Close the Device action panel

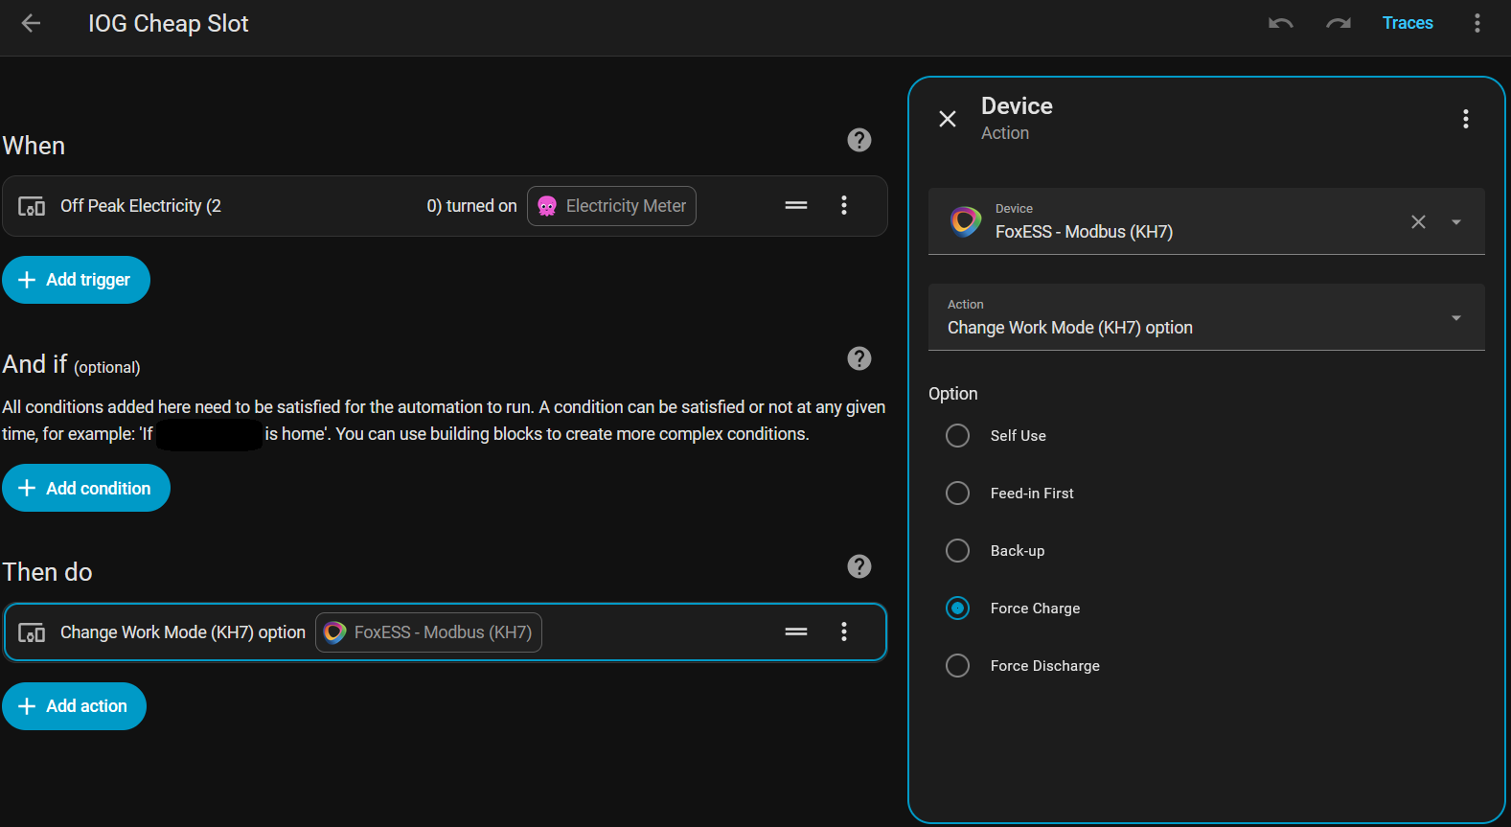[948, 119]
